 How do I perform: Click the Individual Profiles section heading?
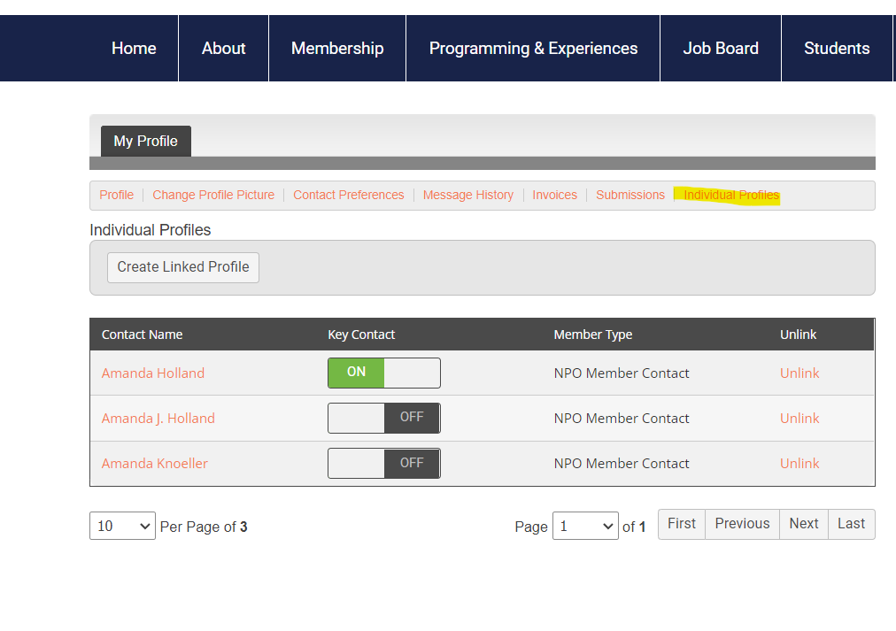(x=151, y=230)
